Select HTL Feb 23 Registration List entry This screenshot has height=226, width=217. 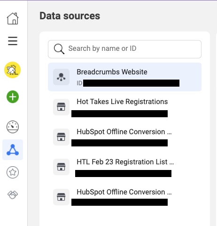[x=124, y=167]
